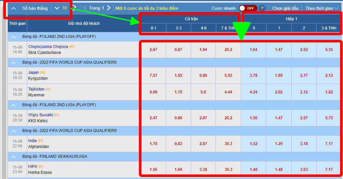Open the refresh countdown dropdown showing 10
Image resolution: width=343 pixels, height=179 pixels.
click(61, 8)
